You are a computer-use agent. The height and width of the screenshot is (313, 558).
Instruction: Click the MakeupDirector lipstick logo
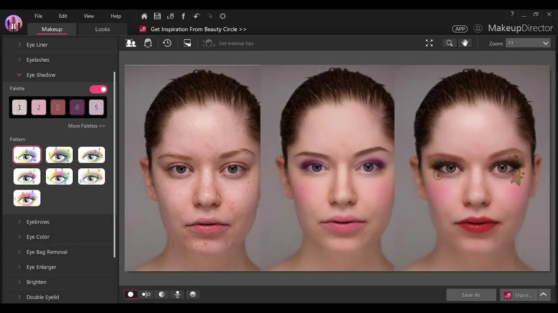pyautogui.click(x=14, y=23)
